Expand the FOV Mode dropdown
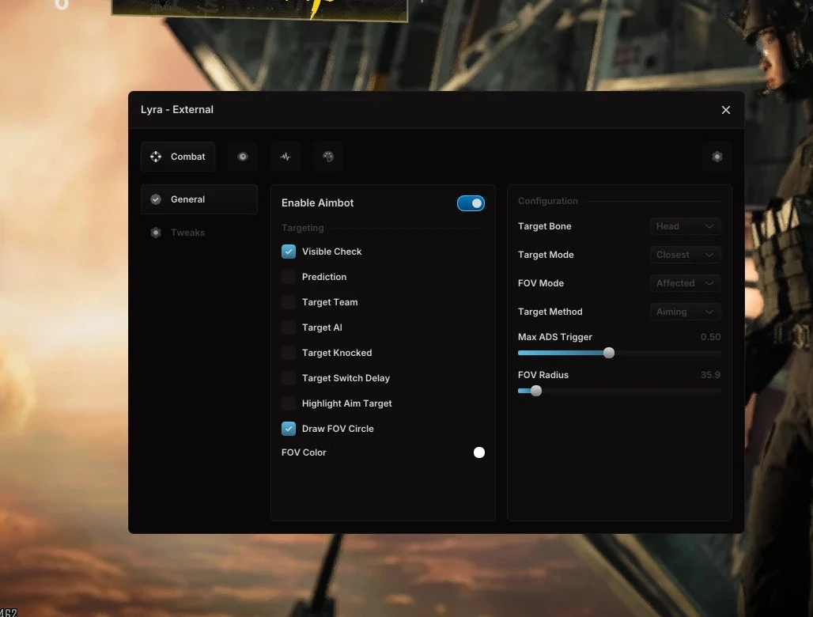813x617 pixels. [685, 283]
